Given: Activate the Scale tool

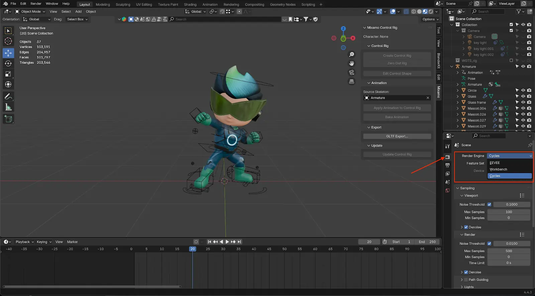Looking at the screenshot, I should 8,74.
